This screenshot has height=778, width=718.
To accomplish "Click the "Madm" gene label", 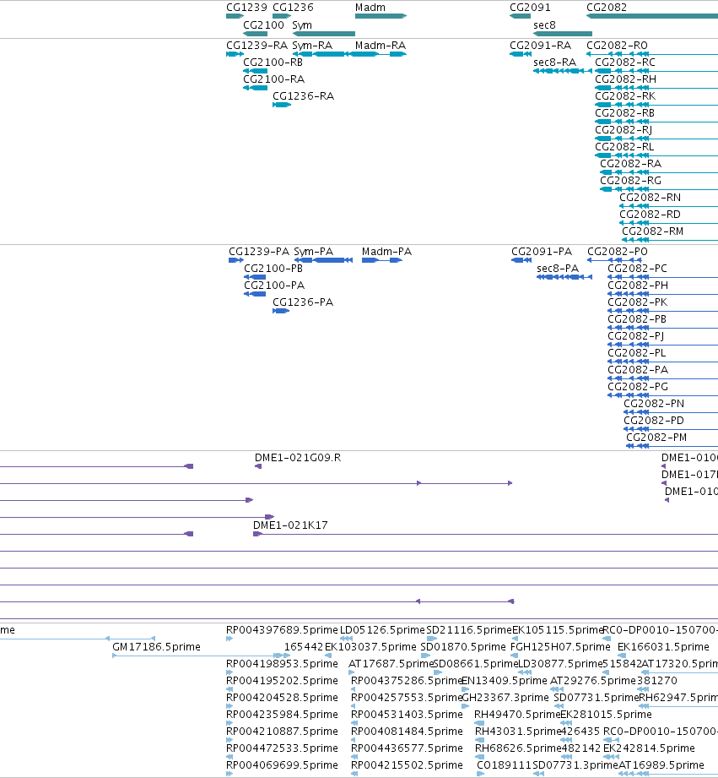I will pyautogui.click(x=370, y=8).
